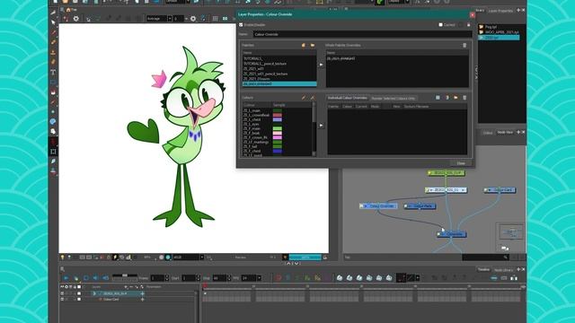The height and width of the screenshot is (323, 575).
Task: Select the Text tool in left toolbar
Action: click(x=53, y=72)
